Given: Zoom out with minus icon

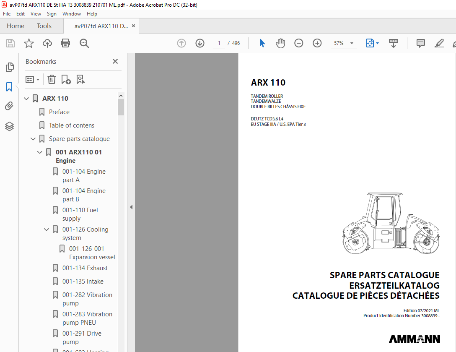Looking at the screenshot, I should pyautogui.click(x=299, y=43).
